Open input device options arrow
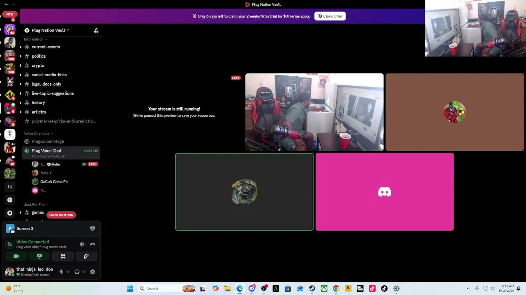526x295 pixels. 68,272
